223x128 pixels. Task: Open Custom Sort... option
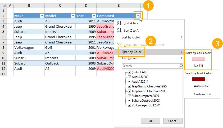pyautogui.click(x=204, y=94)
